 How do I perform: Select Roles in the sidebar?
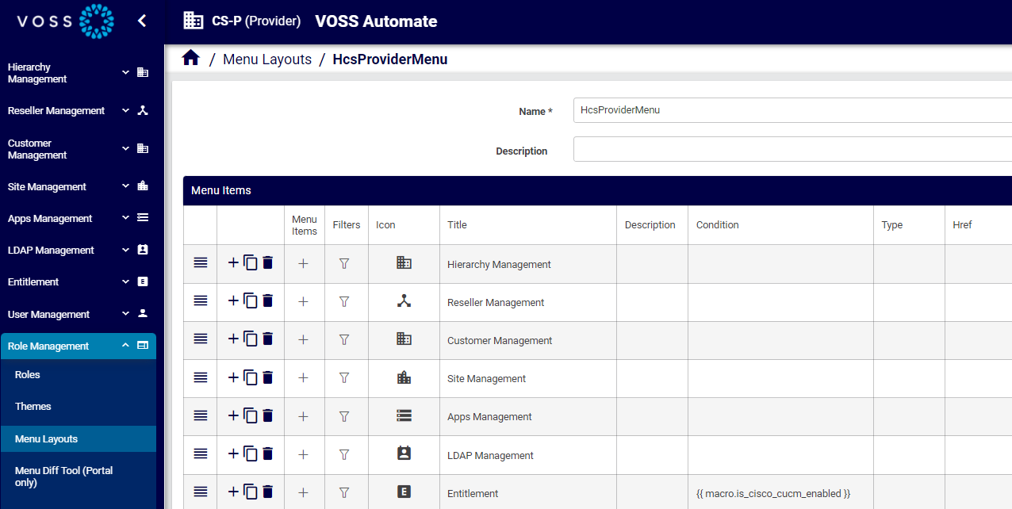(x=26, y=374)
